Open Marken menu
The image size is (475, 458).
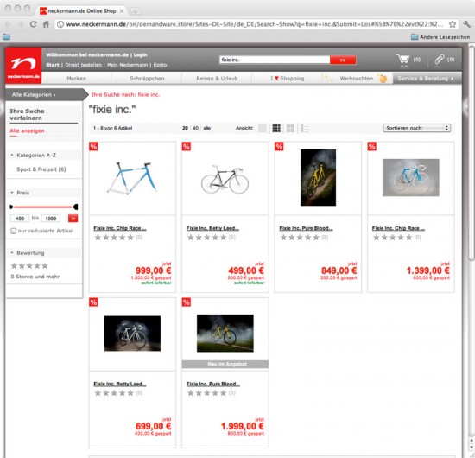click(x=76, y=78)
